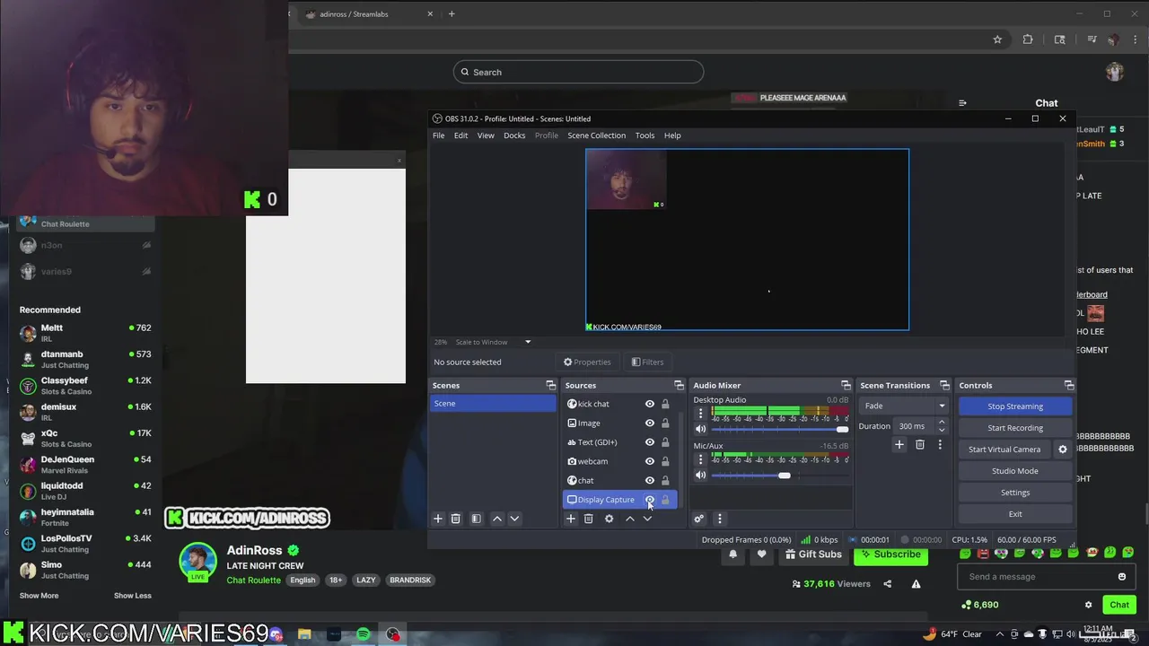Open OBS Tools menu
1149x646 pixels.
pos(645,135)
